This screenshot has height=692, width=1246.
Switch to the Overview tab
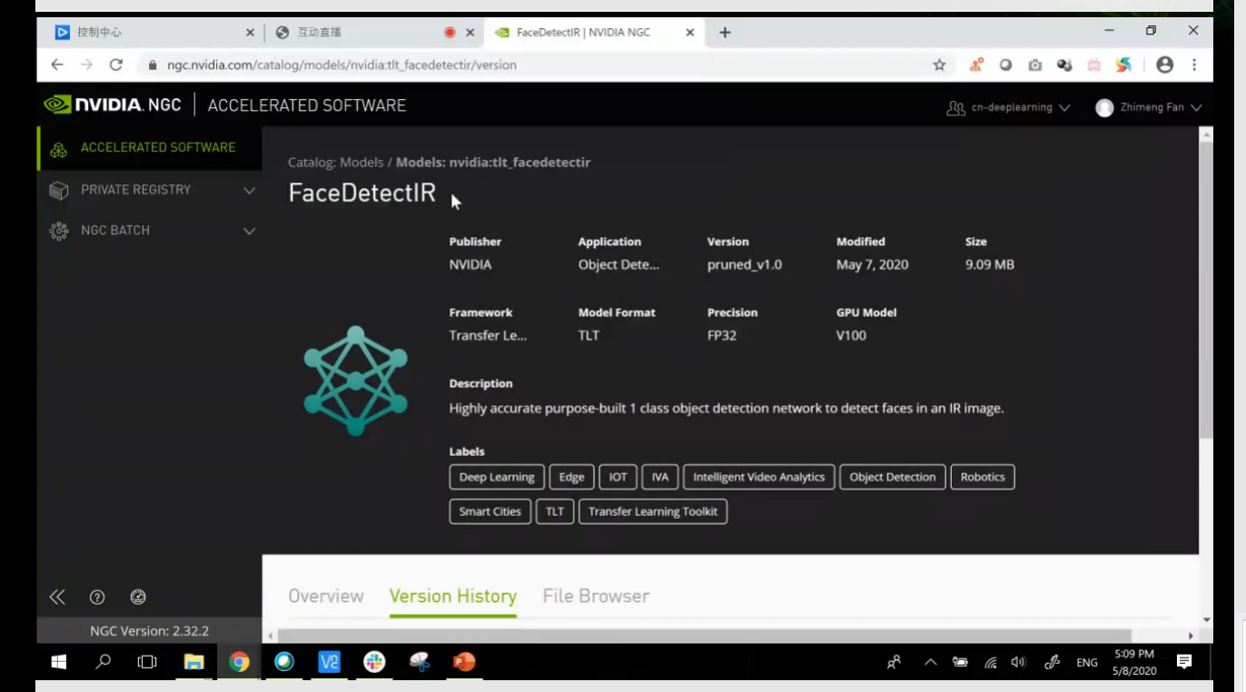coord(326,596)
